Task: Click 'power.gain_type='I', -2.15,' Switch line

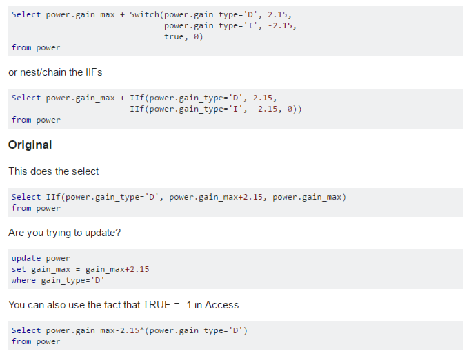Action: pyautogui.click(x=230, y=25)
